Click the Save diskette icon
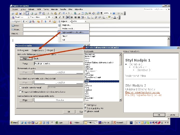The width and height of the screenshot is (180, 135). click(20, 13)
